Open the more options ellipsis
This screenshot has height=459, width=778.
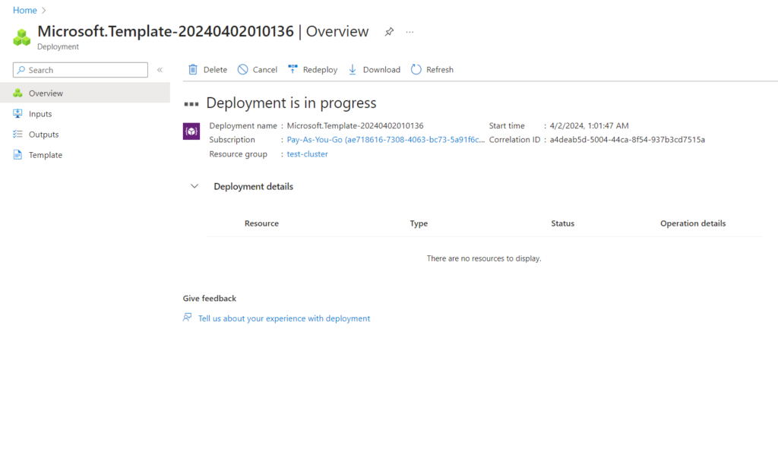click(410, 32)
